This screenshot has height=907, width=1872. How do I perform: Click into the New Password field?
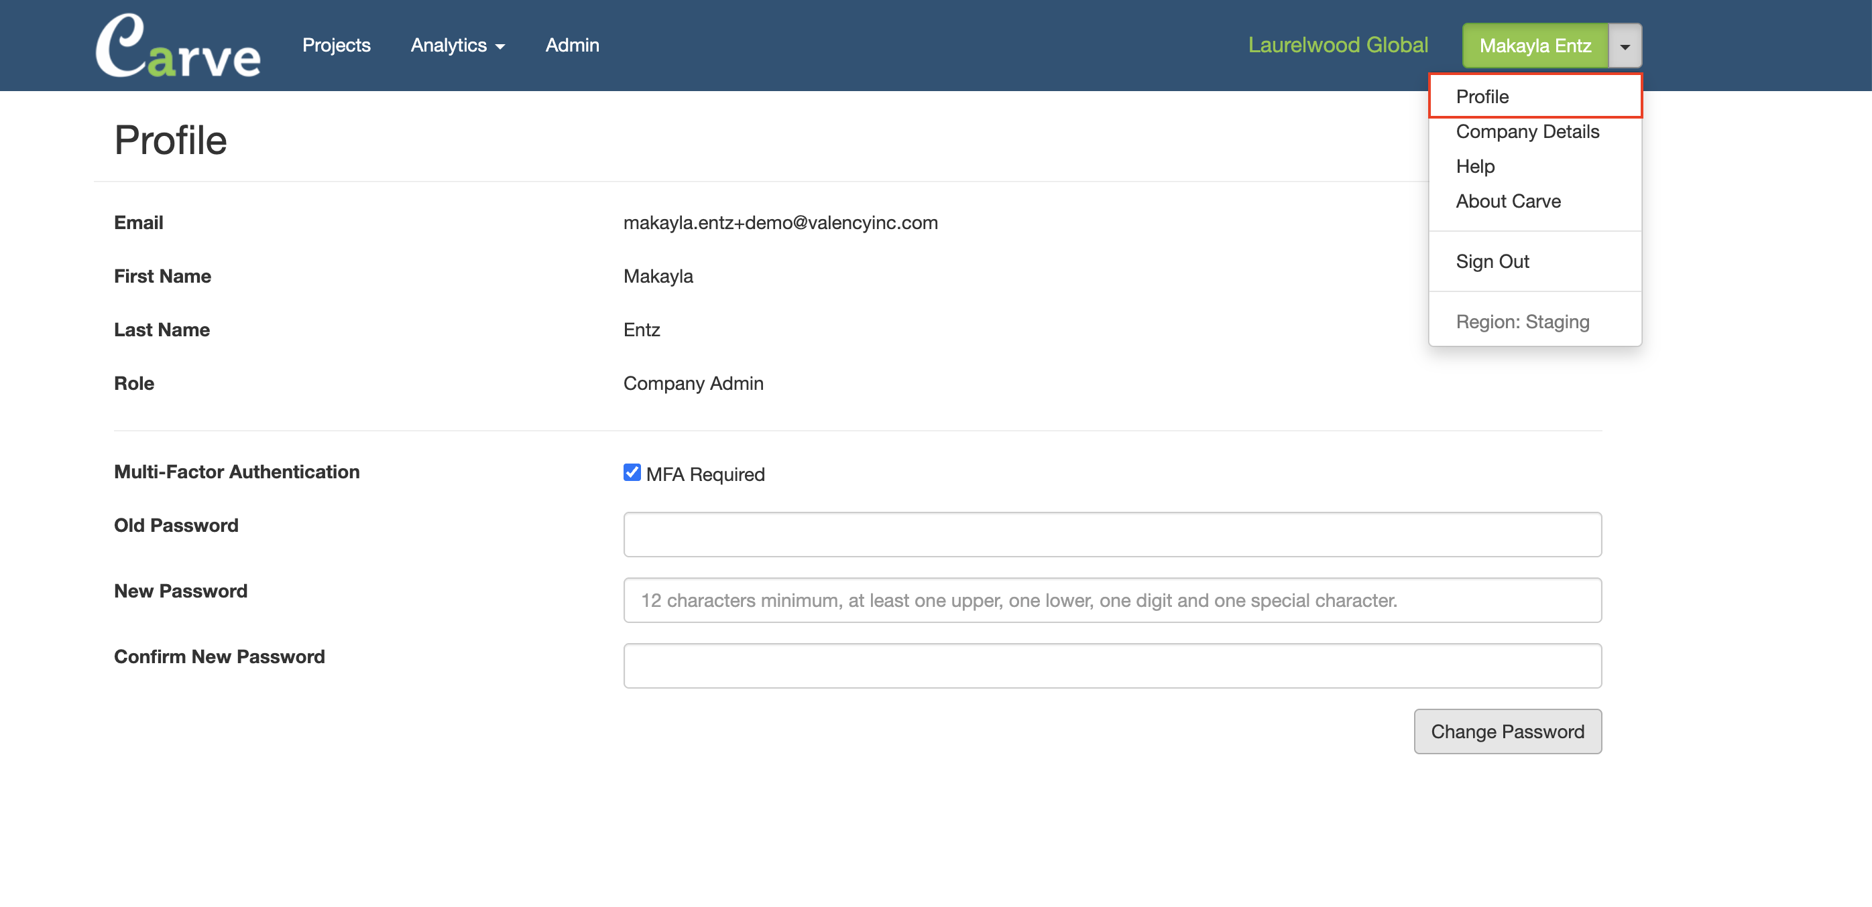[1111, 600]
